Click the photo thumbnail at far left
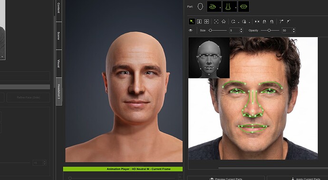 pyautogui.click(x=2, y=29)
